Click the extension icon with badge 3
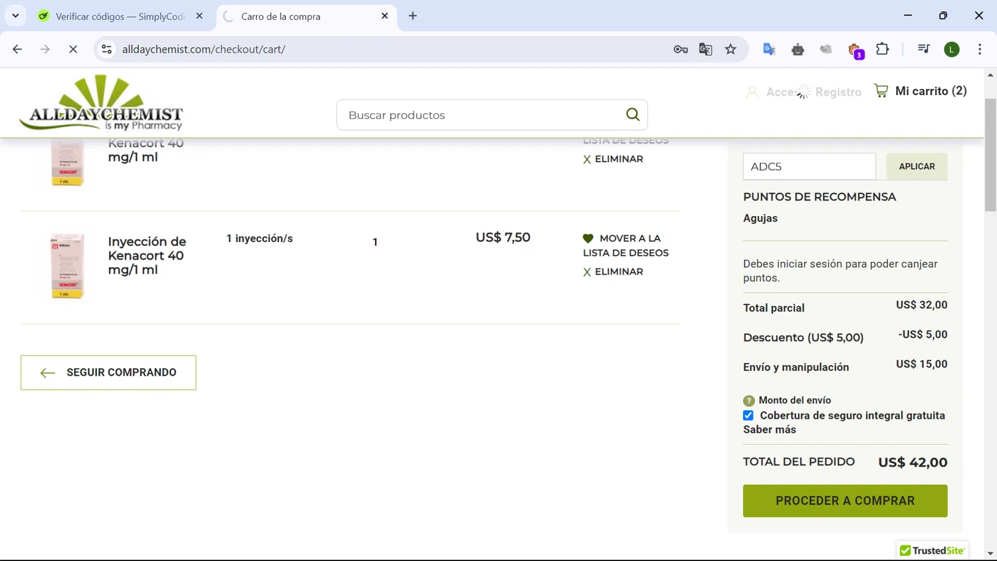The image size is (997, 561). pos(855,50)
